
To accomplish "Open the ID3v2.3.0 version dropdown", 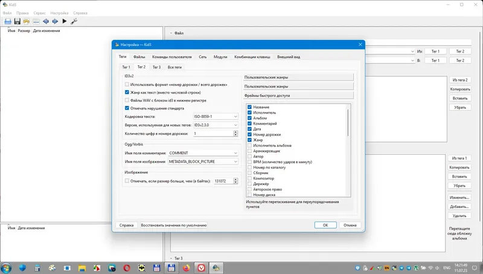I will pyautogui.click(x=216, y=125).
